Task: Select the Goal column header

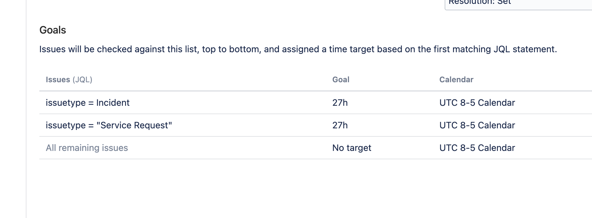Action: (x=341, y=80)
